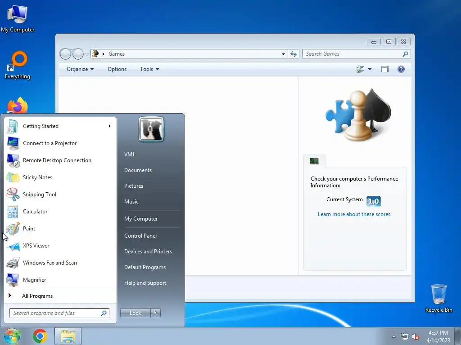
Task: Toggle the preview pane in Games window
Action: [385, 69]
